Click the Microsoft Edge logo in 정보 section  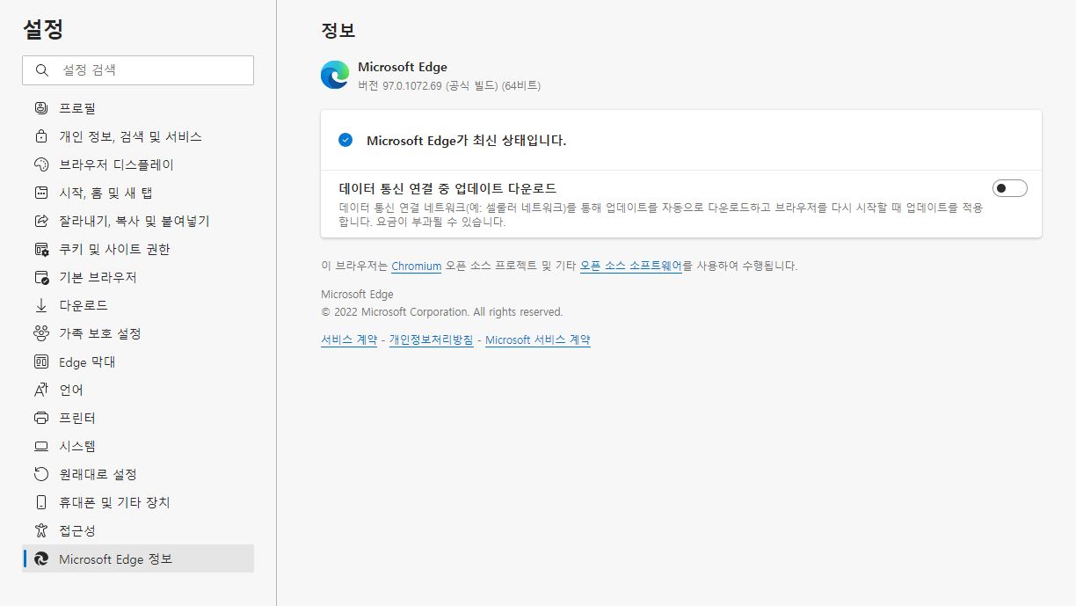pos(335,76)
